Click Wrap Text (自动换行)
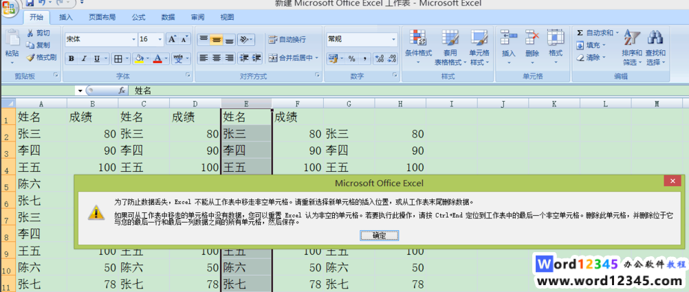The width and height of the screenshot is (689, 292). (x=287, y=40)
